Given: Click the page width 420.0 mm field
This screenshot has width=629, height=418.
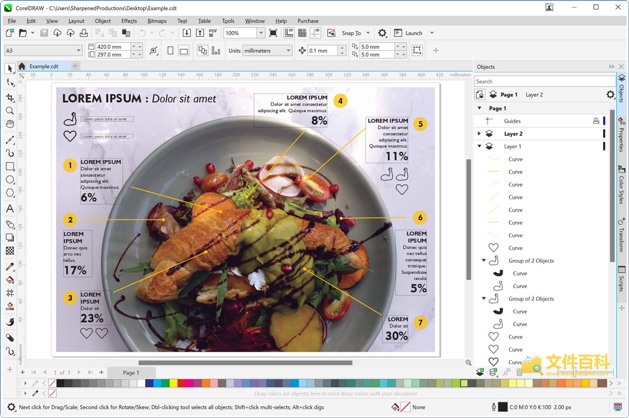Looking at the screenshot, I should tap(113, 47).
